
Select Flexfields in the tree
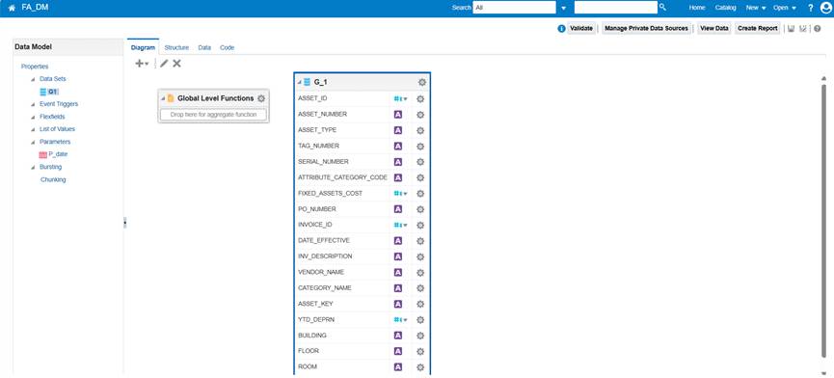[x=52, y=117]
